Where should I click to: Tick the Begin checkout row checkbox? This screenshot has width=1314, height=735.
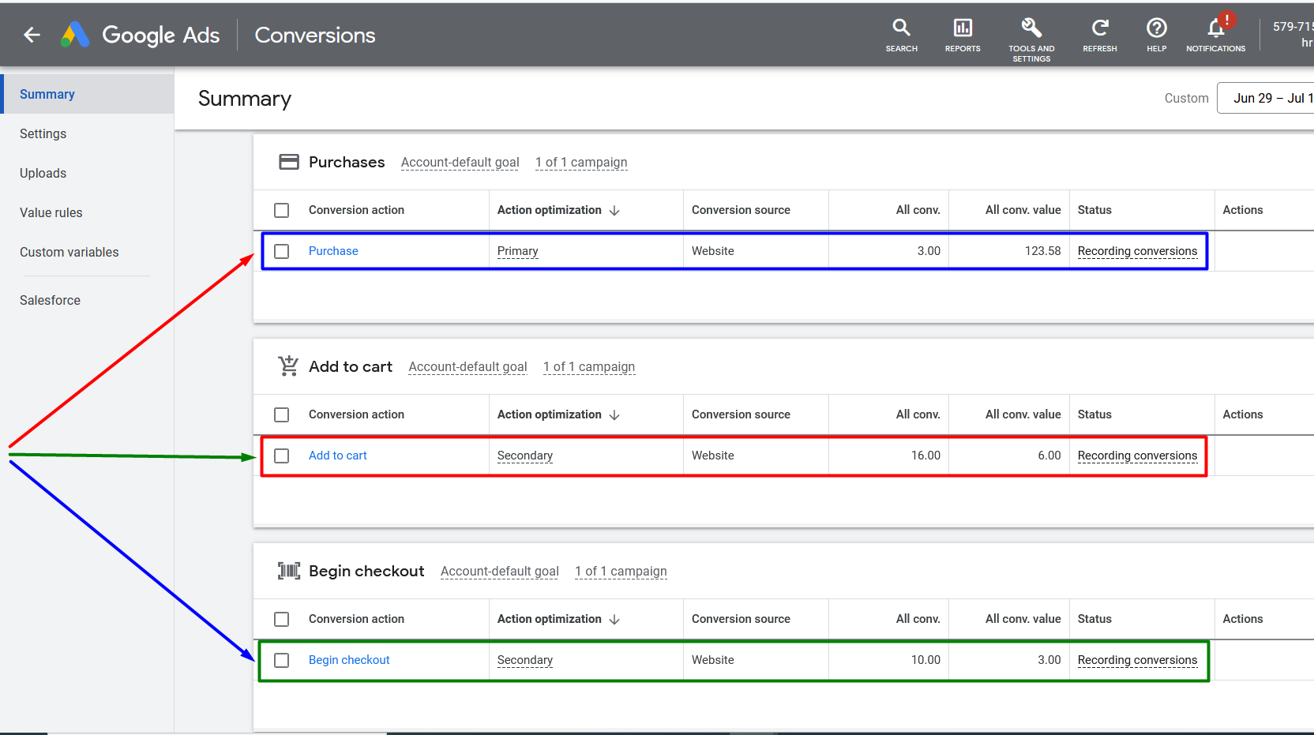pos(282,660)
